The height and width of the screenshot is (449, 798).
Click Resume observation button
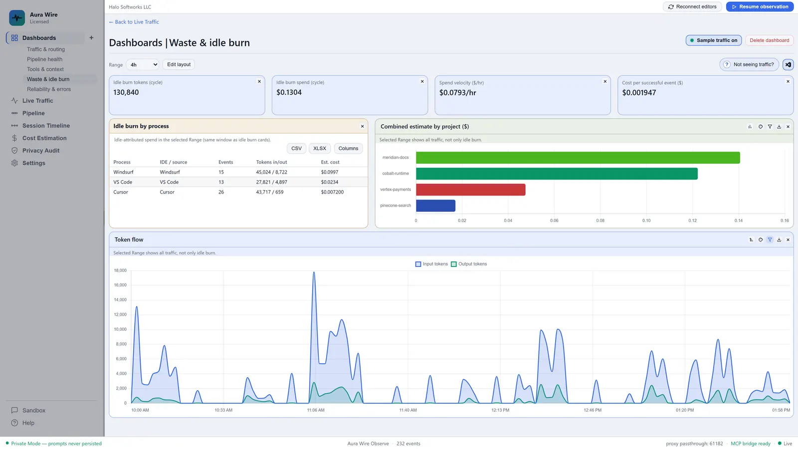(x=760, y=7)
